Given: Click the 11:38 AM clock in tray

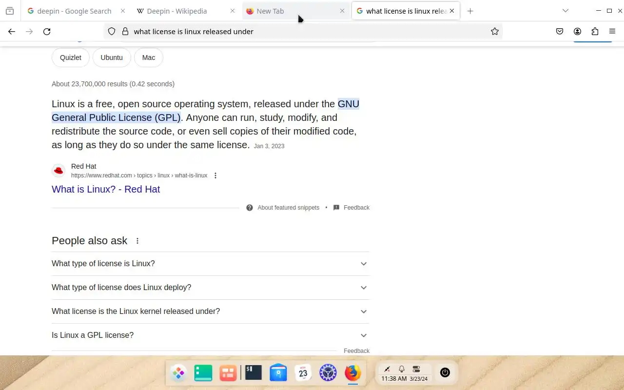Looking at the screenshot, I should pyautogui.click(x=394, y=379).
